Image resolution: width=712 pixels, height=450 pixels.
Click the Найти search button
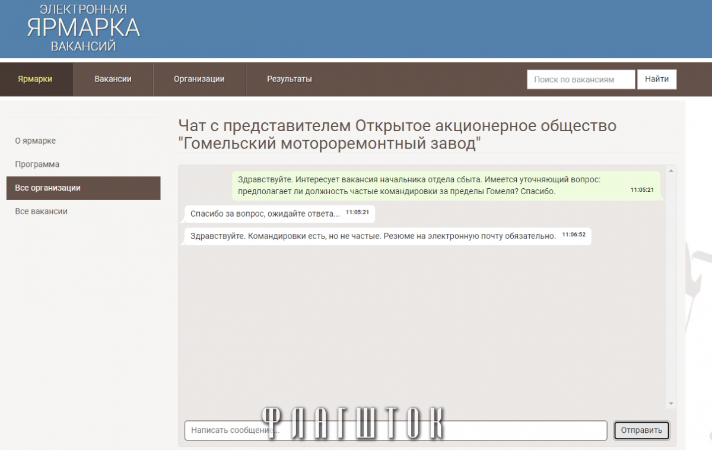click(x=657, y=79)
